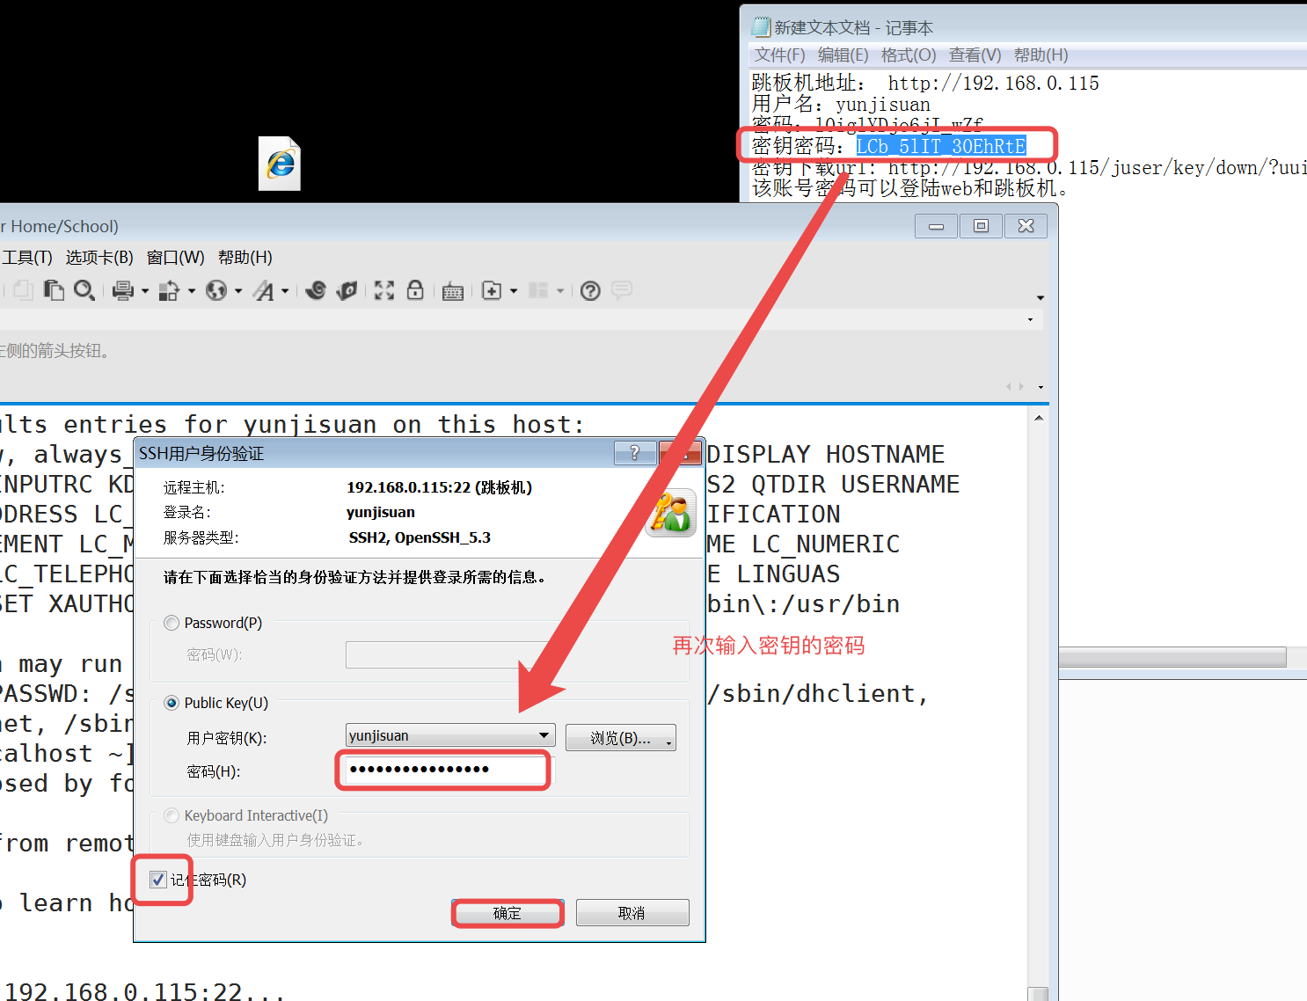This screenshot has width=1307, height=1001.
Task: Open the dropdown arrow next to the font icon
Action: pyautogui.click(x=285, y=291)
